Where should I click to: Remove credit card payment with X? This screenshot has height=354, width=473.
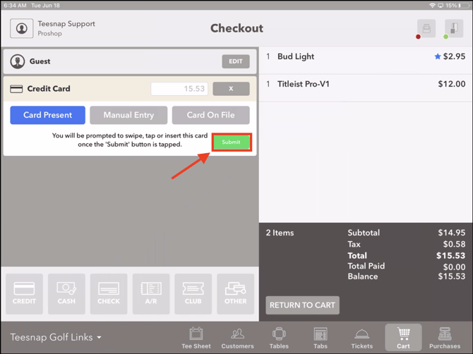pyautogui.click(x=231, y=89)
